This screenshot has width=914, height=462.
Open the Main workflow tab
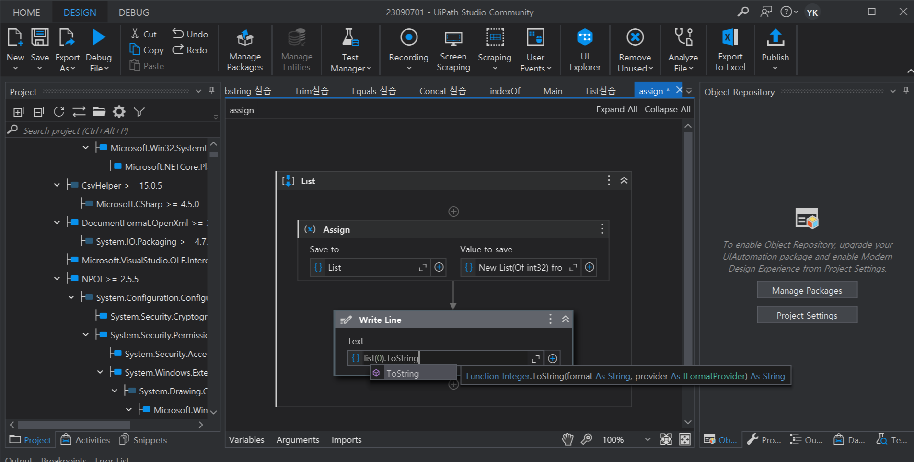[x=553, y=91]
